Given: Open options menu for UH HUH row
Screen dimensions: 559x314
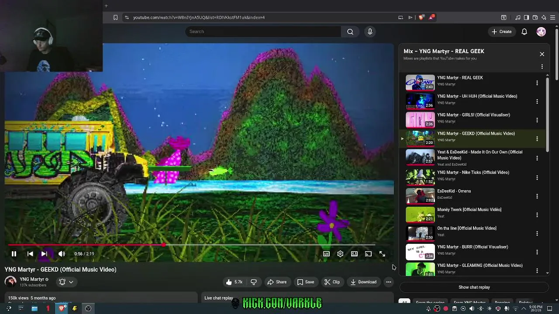Looking at the screenshot, I should click(x=537, y=102).
